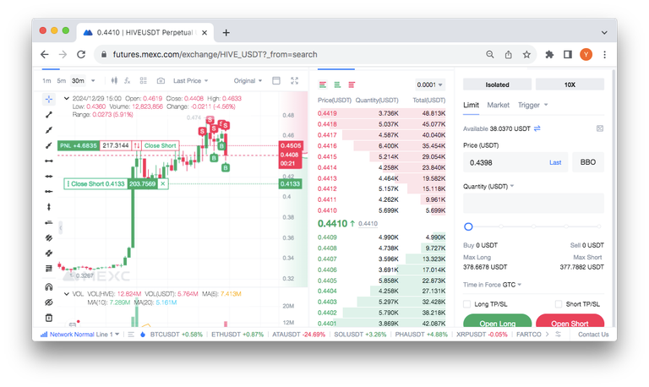649x387 pixels.
Task: Collapse the drawing toolbar side arrow
Action: click(x=61, y=227)
